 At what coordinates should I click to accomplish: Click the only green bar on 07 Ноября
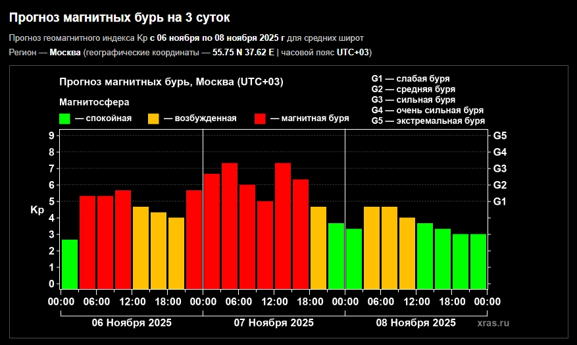pos(336,255)
